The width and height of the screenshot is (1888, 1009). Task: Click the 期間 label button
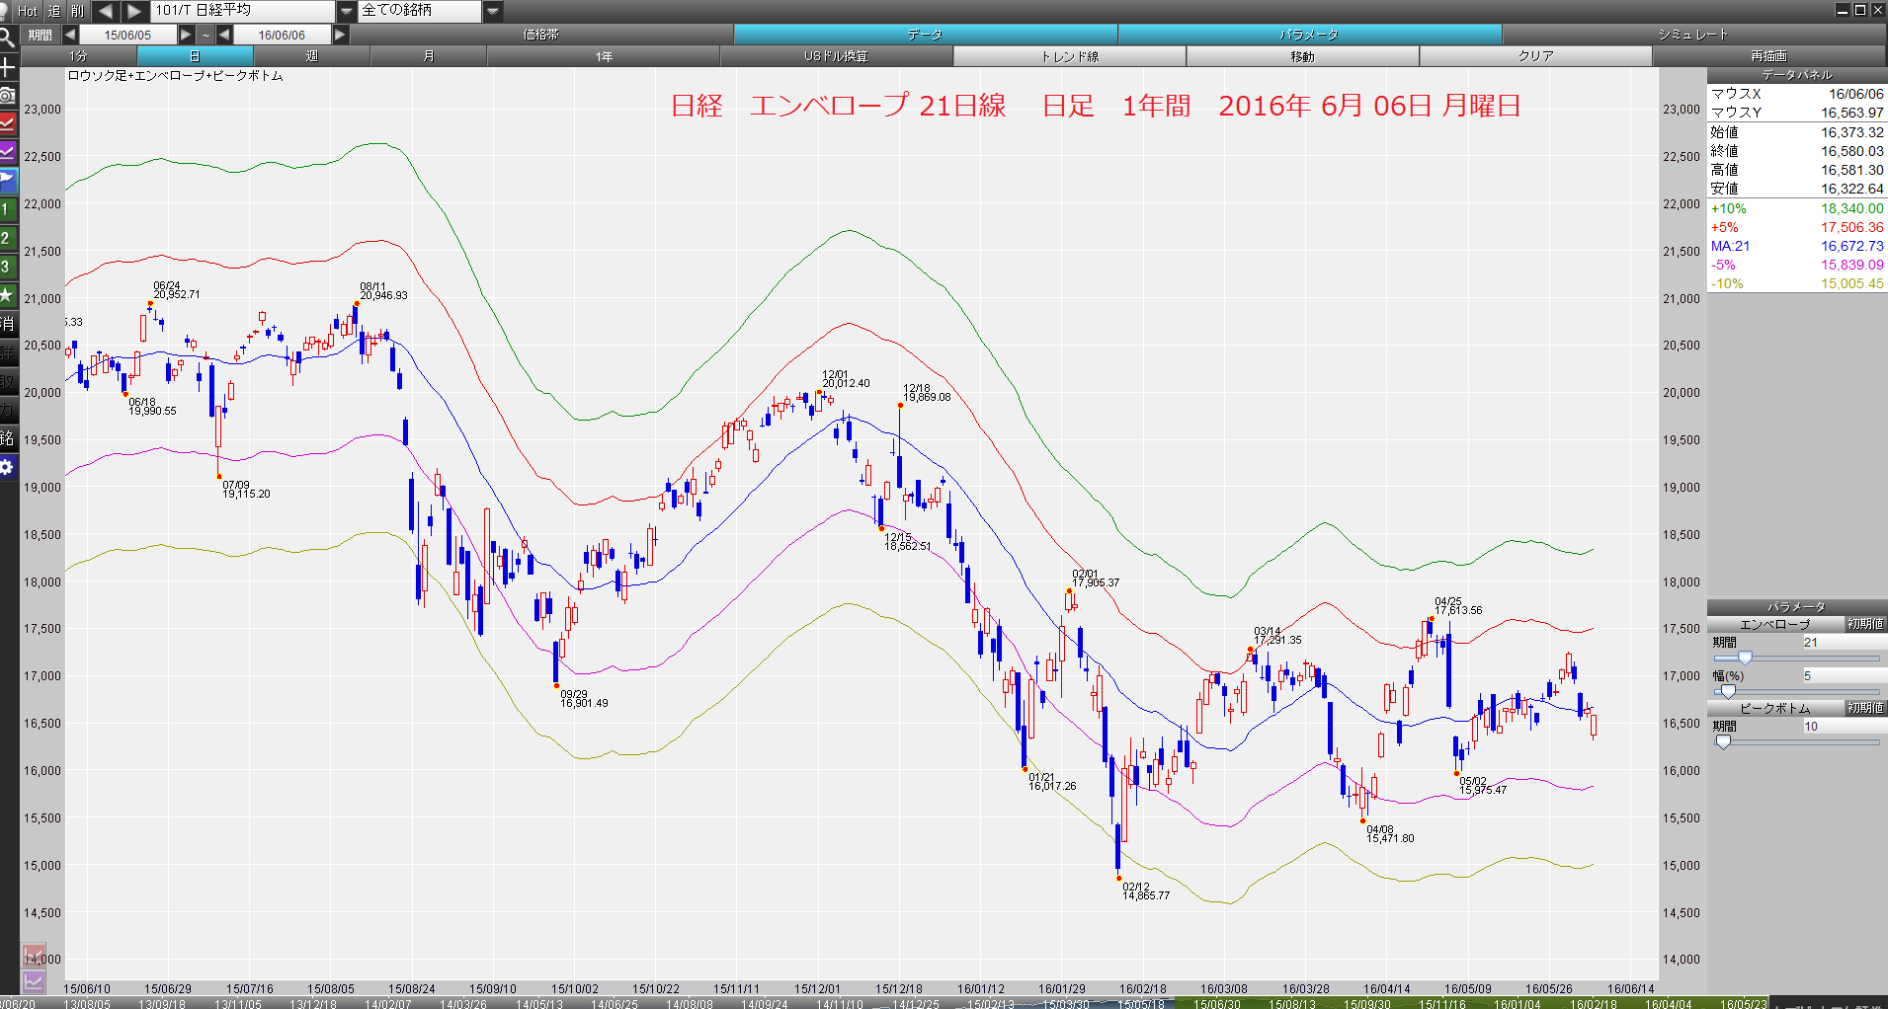pos(41,35)
